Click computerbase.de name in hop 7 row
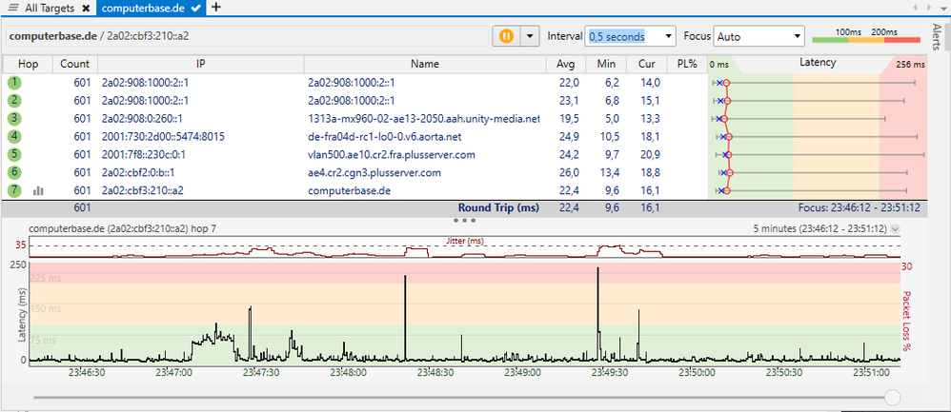The image size is (951, 412). click(349, 191)
